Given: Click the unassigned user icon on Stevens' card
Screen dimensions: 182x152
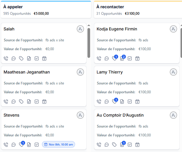Looking at the screenshot, I should tap(80, 115).
